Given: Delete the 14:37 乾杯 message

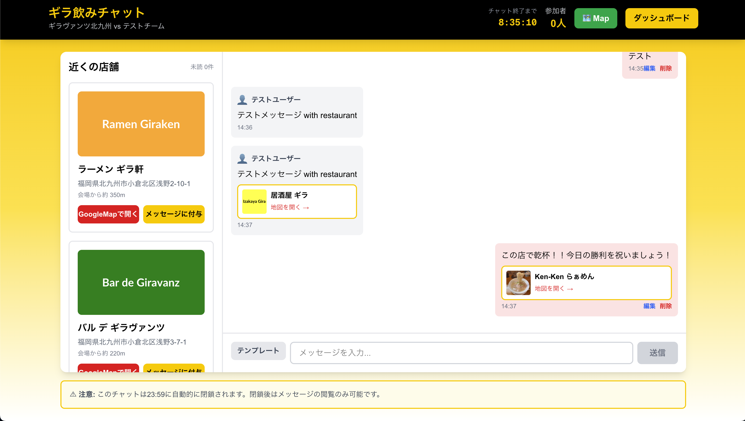Looking at the screenshot, I should point(666,306).
